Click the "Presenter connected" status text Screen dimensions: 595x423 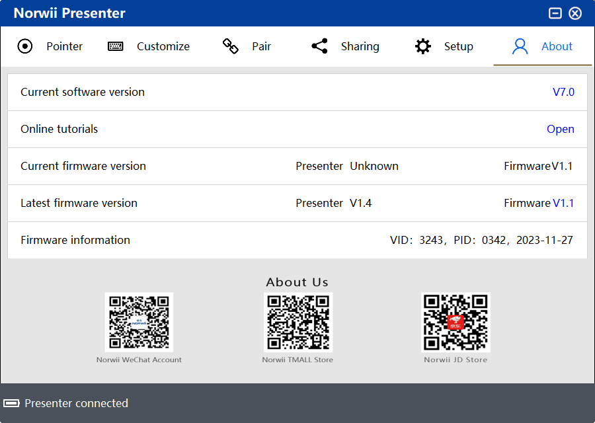click(x=76, y=403)
